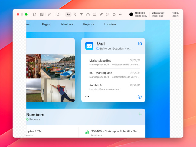Open the Numbers tab in the top bar
This screenshot has width=196, height=147.
tap(67, 24)
